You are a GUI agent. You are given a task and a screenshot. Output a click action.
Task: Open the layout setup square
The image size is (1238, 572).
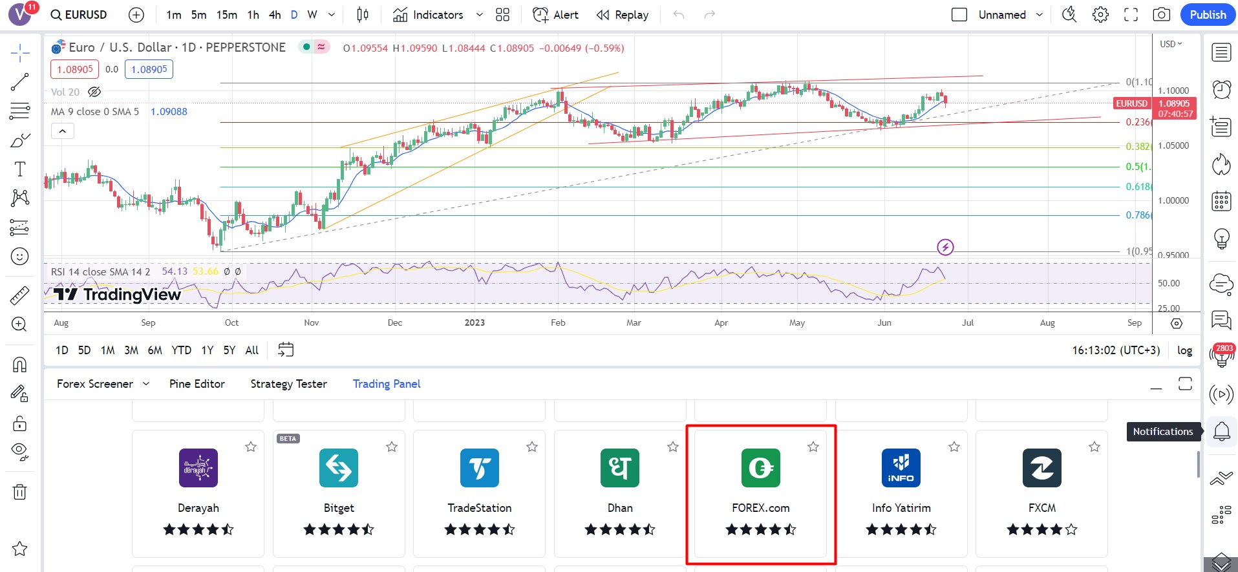[959, 15]
